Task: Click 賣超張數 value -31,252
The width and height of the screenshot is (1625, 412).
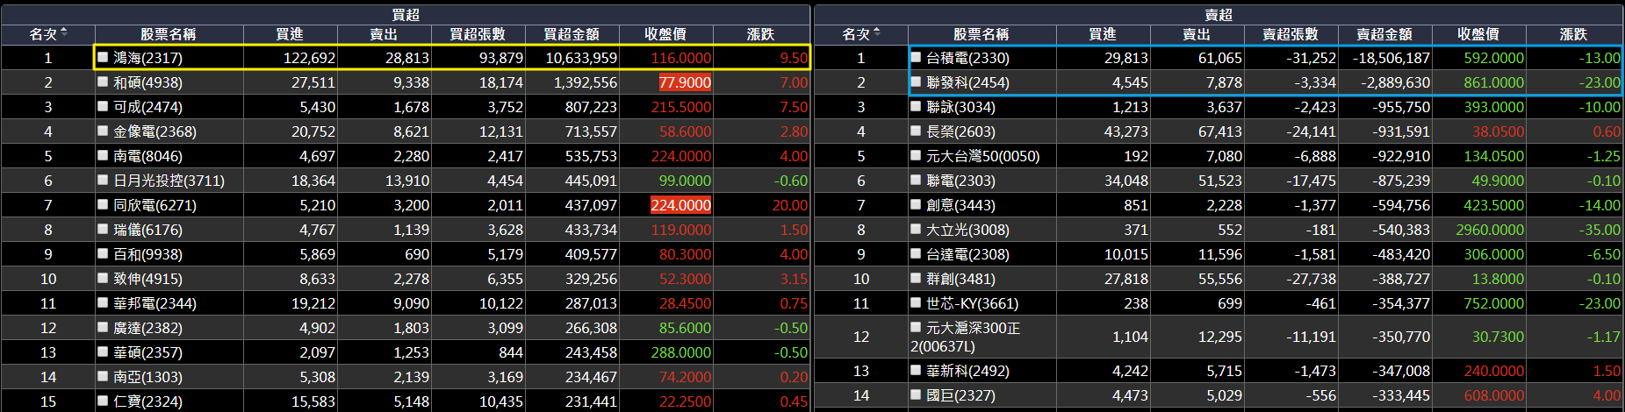Action: (1311, 58)
